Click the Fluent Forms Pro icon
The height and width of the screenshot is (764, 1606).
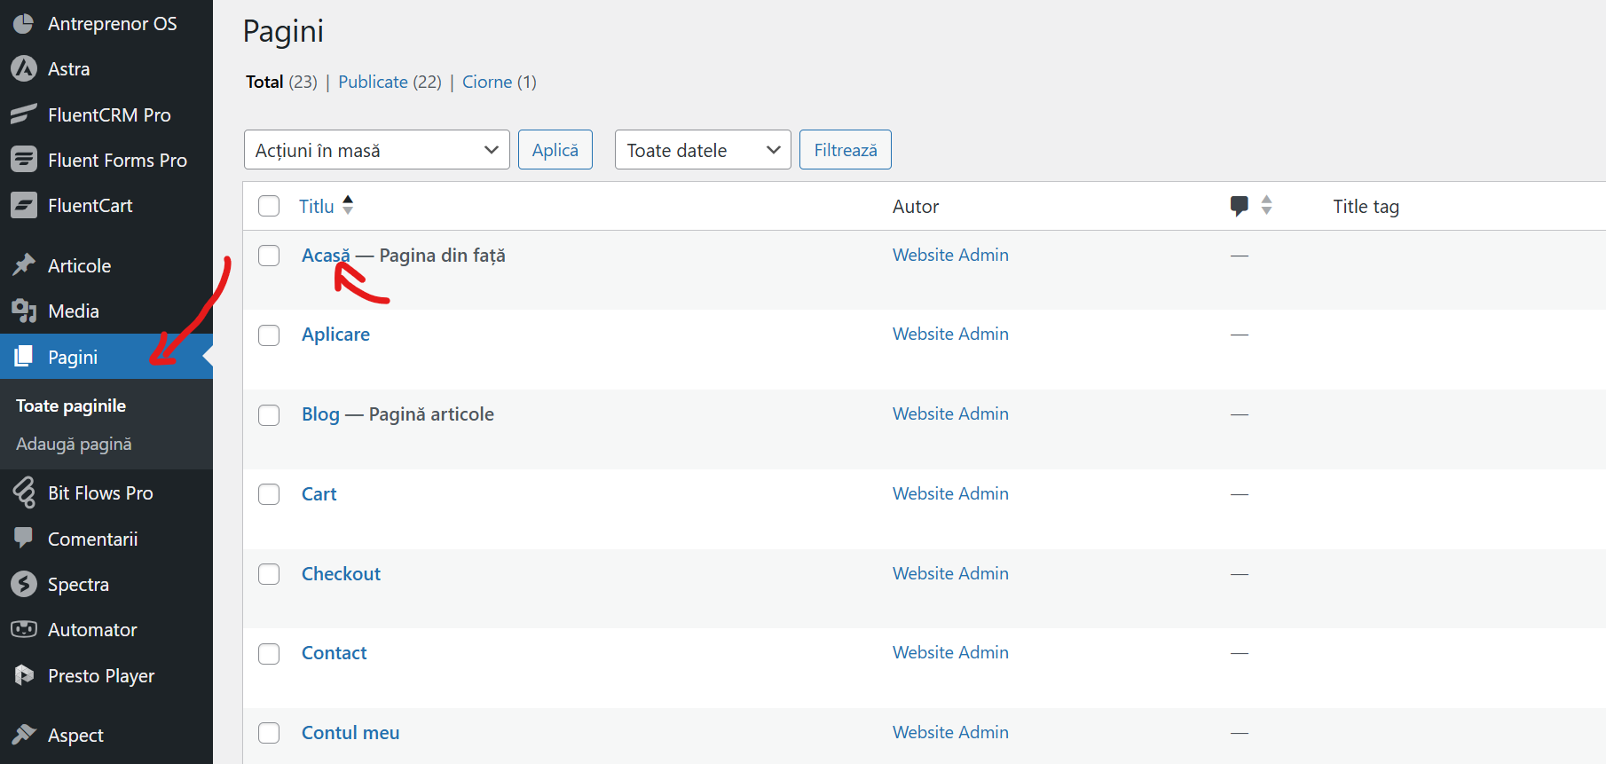24,161
